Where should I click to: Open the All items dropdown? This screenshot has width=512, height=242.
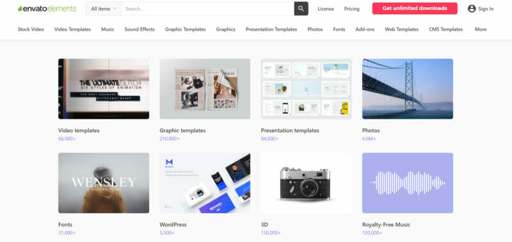point(104,9)
